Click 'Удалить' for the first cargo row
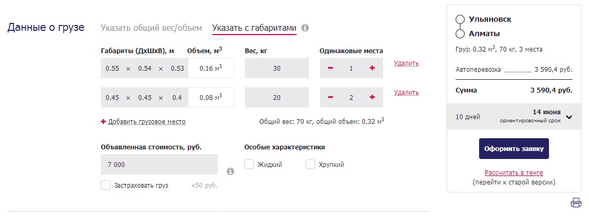 point(406,63)
